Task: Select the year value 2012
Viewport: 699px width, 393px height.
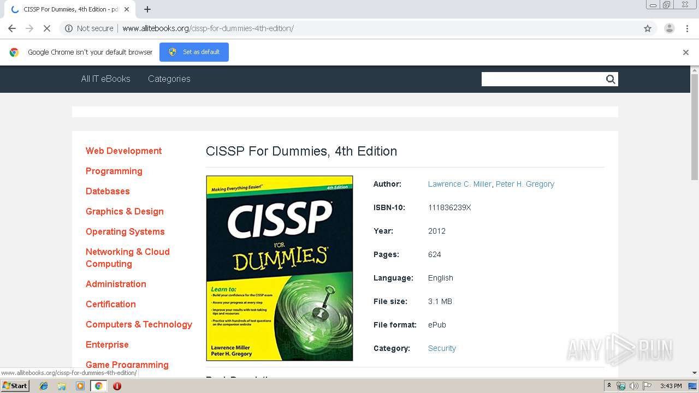Action: [x=437, y=231]
